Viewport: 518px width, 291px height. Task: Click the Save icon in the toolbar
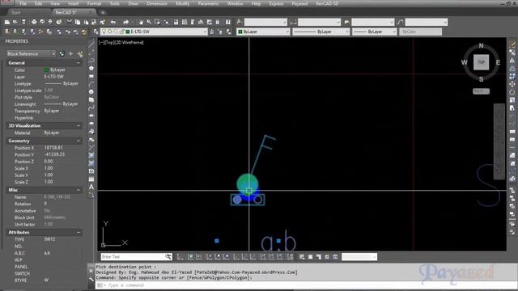pos(23,22)
